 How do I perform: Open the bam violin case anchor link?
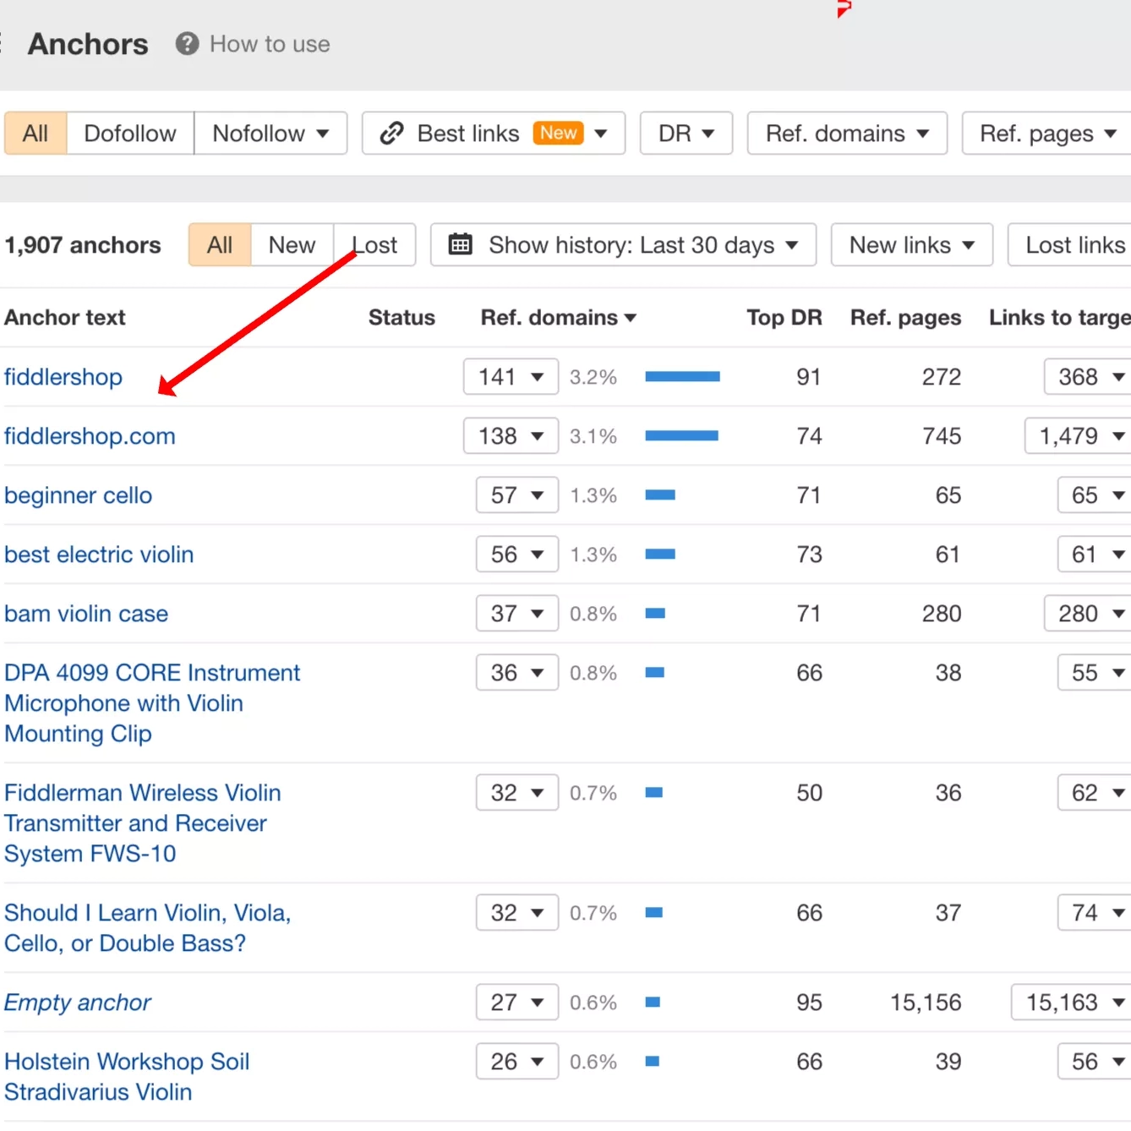[86, 614]
